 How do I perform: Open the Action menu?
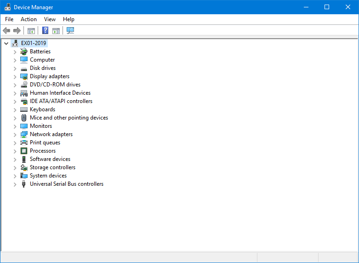click(28, 19)
